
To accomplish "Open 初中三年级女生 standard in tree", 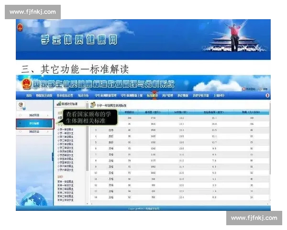I will pos(66,200).
